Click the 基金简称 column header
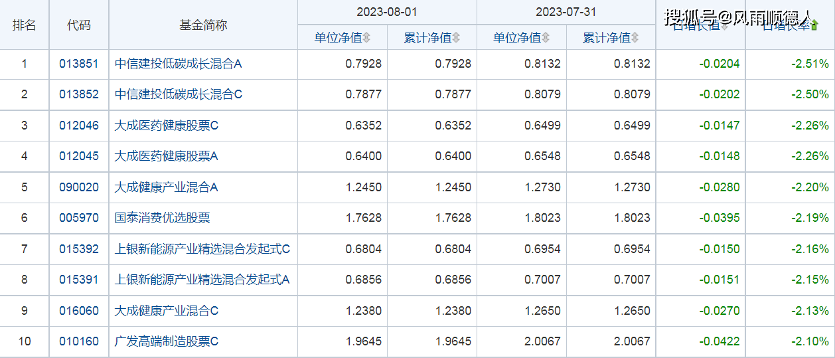This screenshot has width=835, height=358. [x=203, y=25]
